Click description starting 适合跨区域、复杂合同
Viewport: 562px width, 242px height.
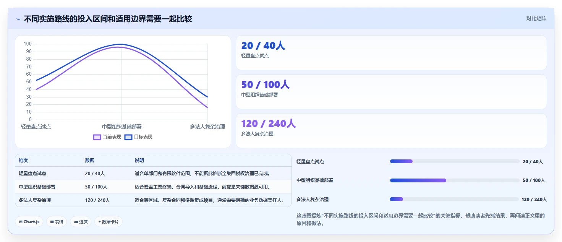pyautogui.click(x=210, y=200)
